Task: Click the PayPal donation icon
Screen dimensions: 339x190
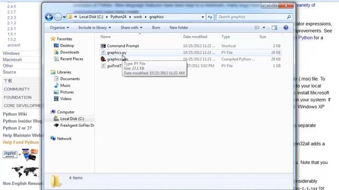Action: point(10,154)
